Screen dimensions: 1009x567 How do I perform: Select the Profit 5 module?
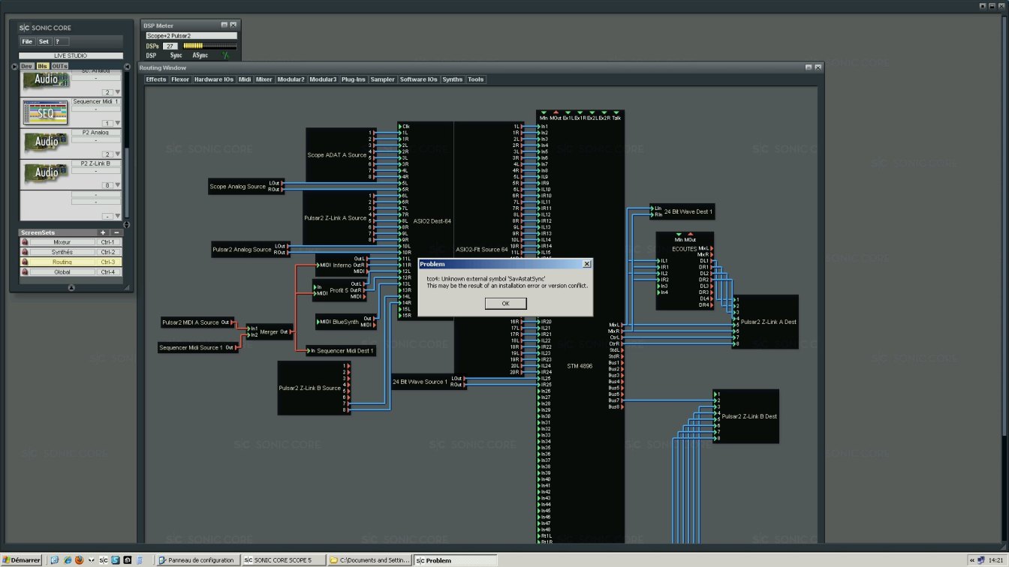tap(340, 290)
